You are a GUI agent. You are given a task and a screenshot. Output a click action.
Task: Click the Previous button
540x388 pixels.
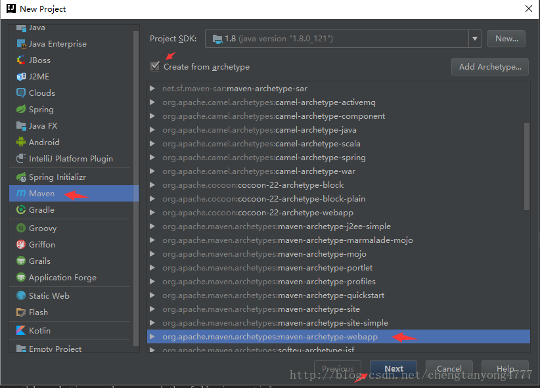(338, 369)
